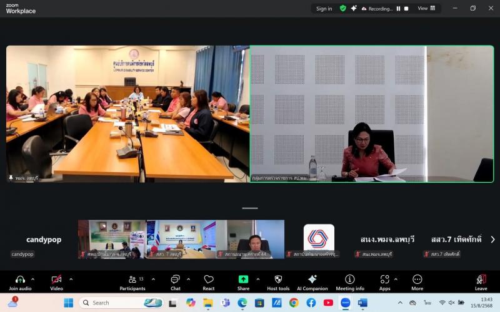The height and width of the screenshot is (312, 500).
Task: Click the green Share screen button
Action: tap(243, 282)
